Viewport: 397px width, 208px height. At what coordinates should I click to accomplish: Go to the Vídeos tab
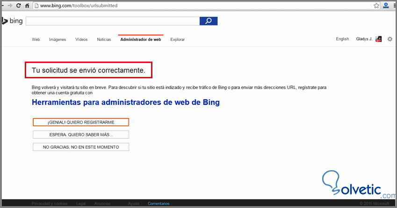(x=81, y=39)
